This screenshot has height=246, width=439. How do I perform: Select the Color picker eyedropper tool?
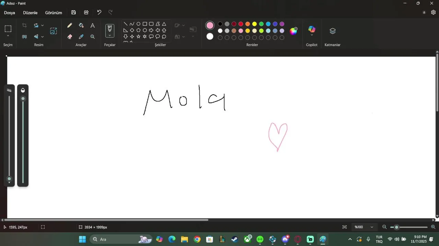click(81, 37)
